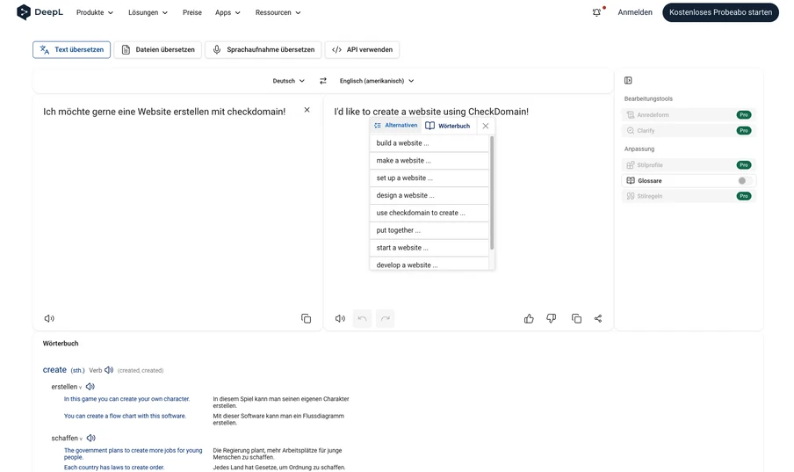Select the Dateien übersetzen tab
This screenshot has width=794, height=472.
pos(158,50)
